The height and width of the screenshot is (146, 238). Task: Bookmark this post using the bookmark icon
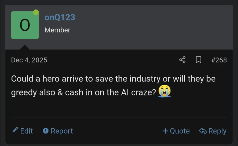click(x=198, y=60)
